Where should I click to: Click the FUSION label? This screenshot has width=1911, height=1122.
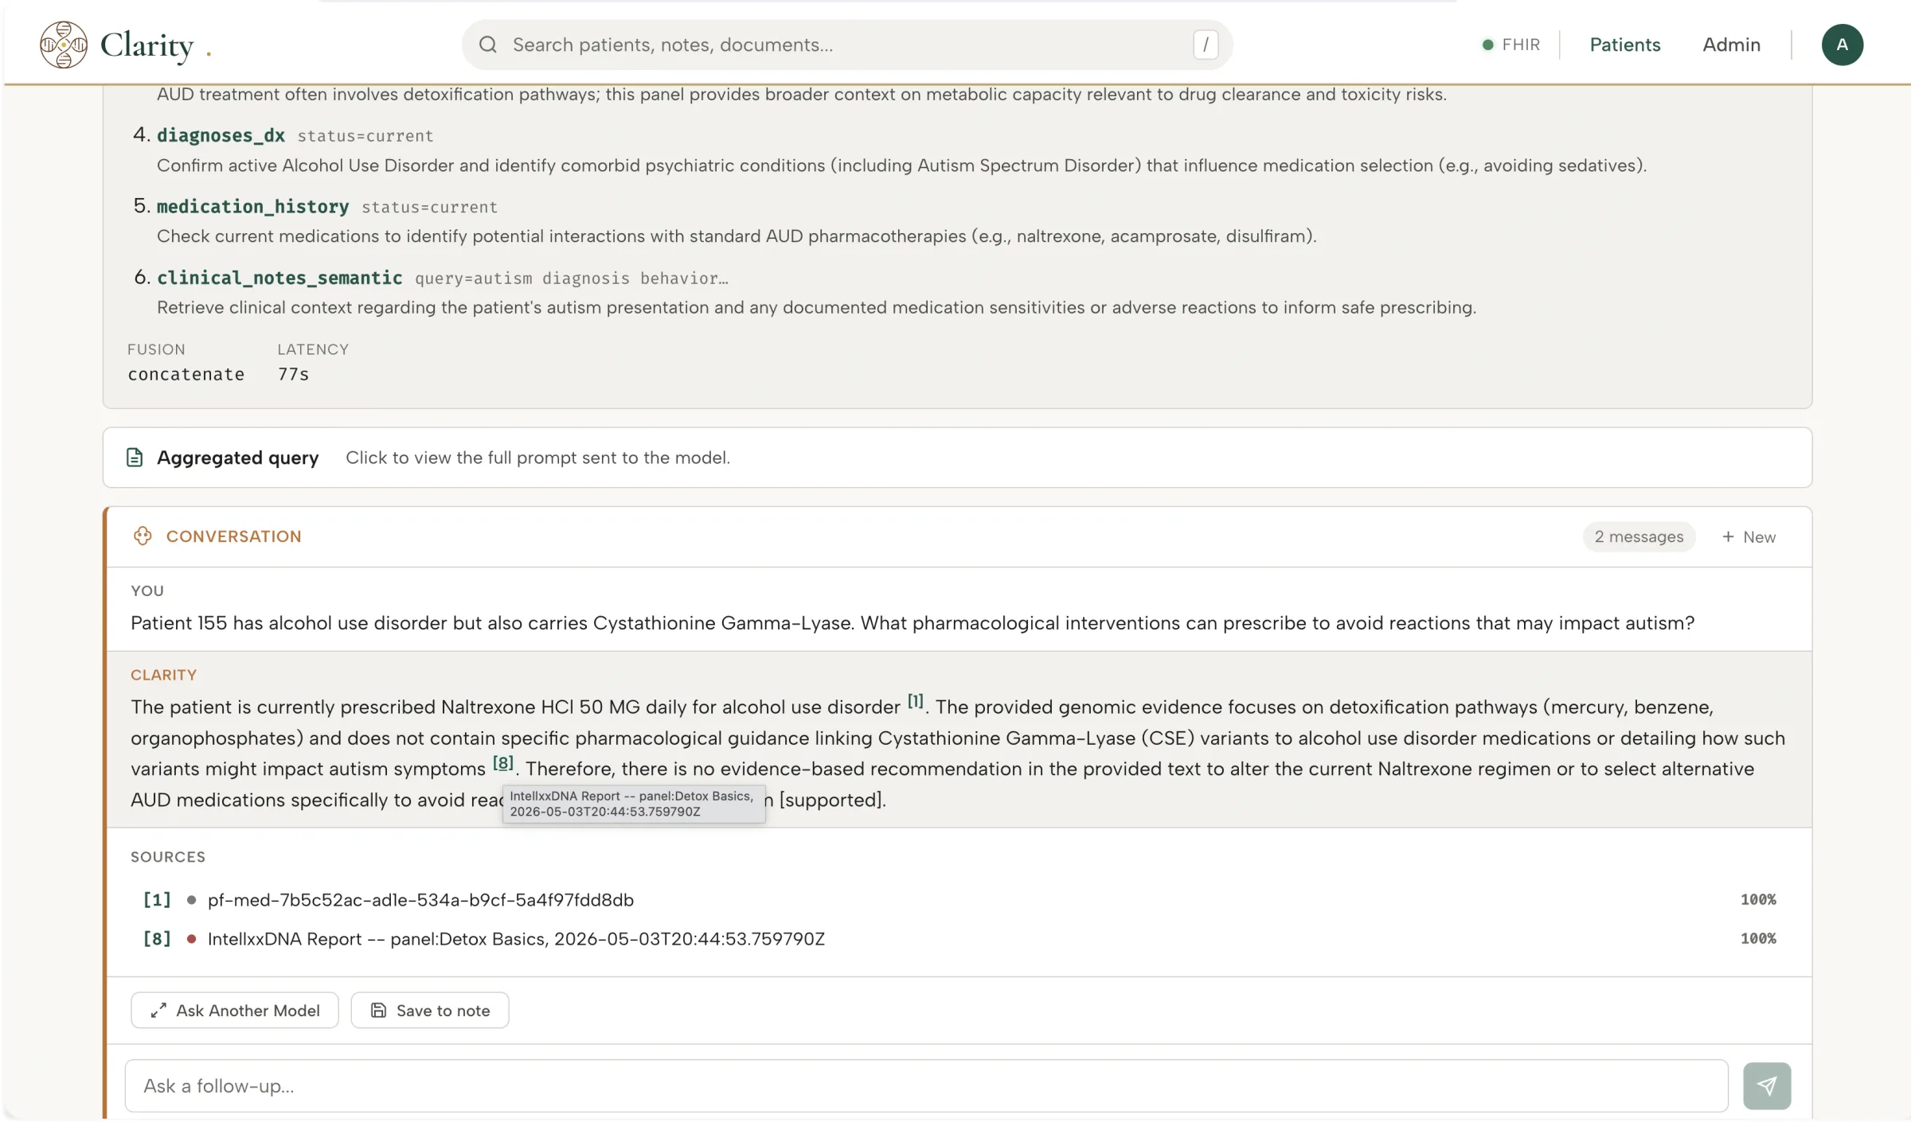(156, 349)
